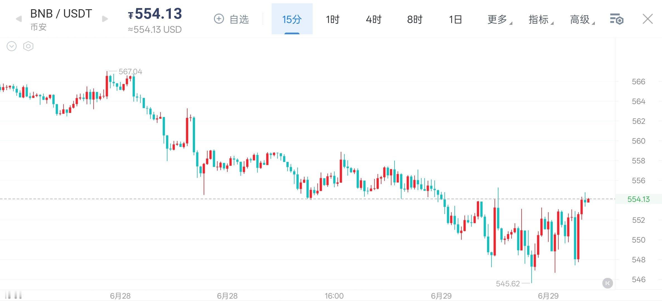Open hexagon indicator settings icon
662x301 pixels.
click(x=28, y=46)
